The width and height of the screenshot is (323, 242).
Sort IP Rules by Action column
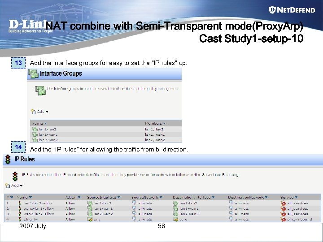(x=73, y=197)
